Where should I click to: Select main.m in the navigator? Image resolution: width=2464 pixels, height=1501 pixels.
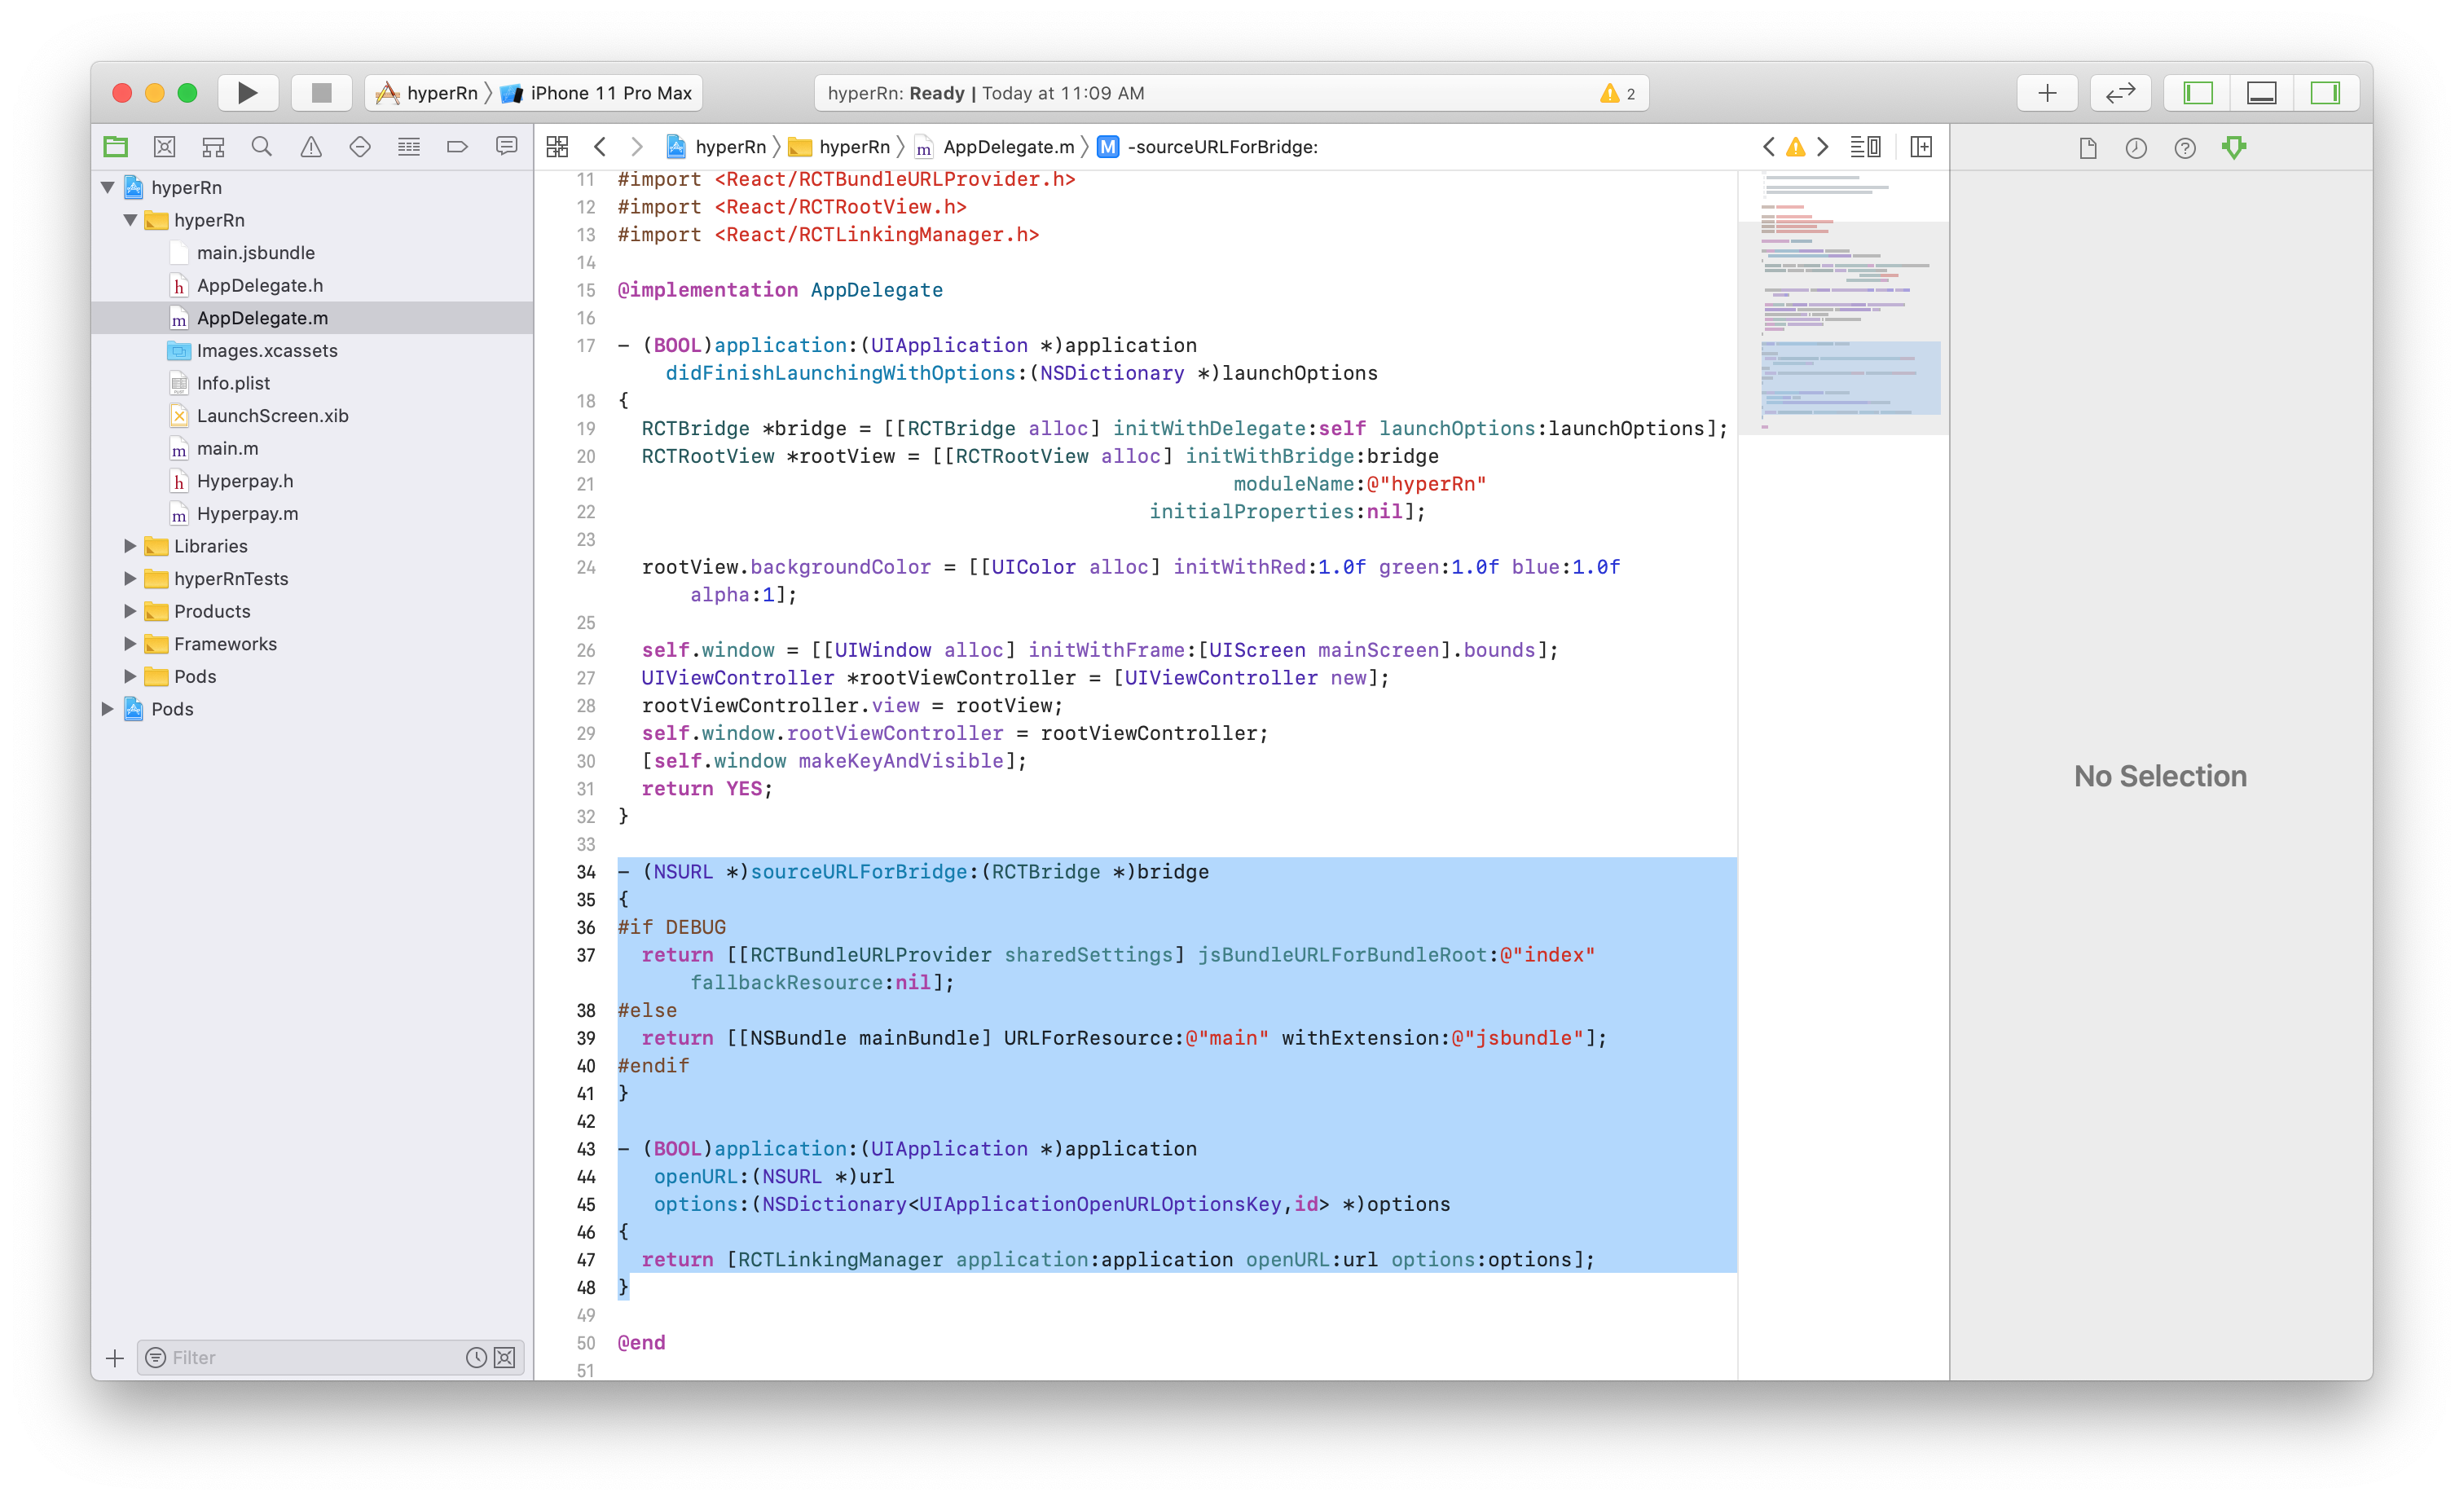point(313,448)
